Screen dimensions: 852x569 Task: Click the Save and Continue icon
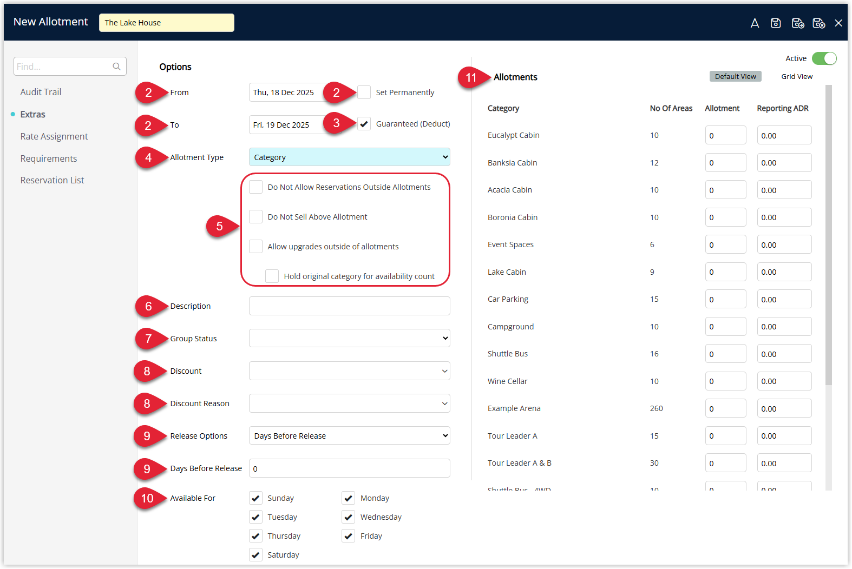797,23
